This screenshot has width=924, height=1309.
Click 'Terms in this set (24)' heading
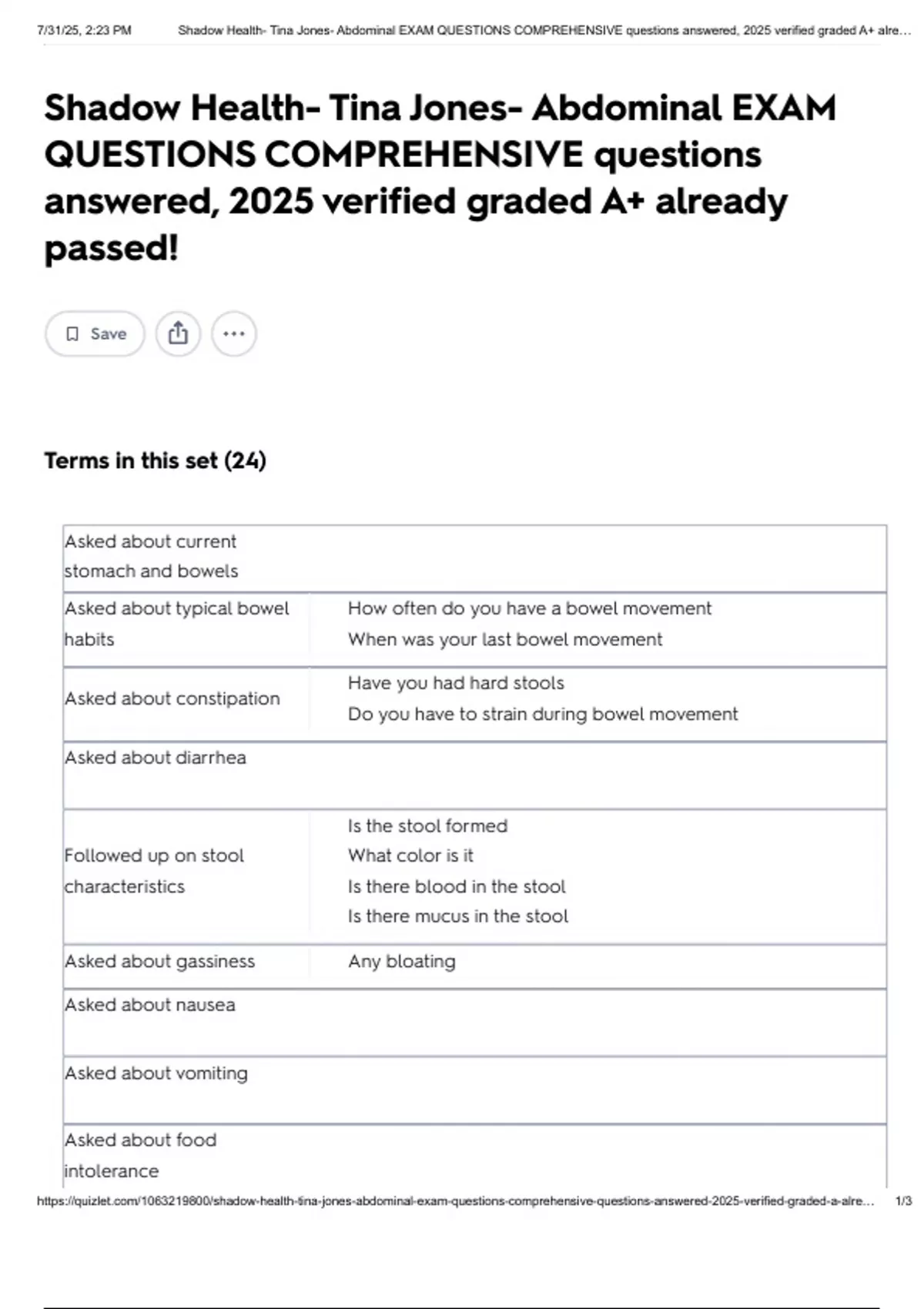click(x=155, y=460)
